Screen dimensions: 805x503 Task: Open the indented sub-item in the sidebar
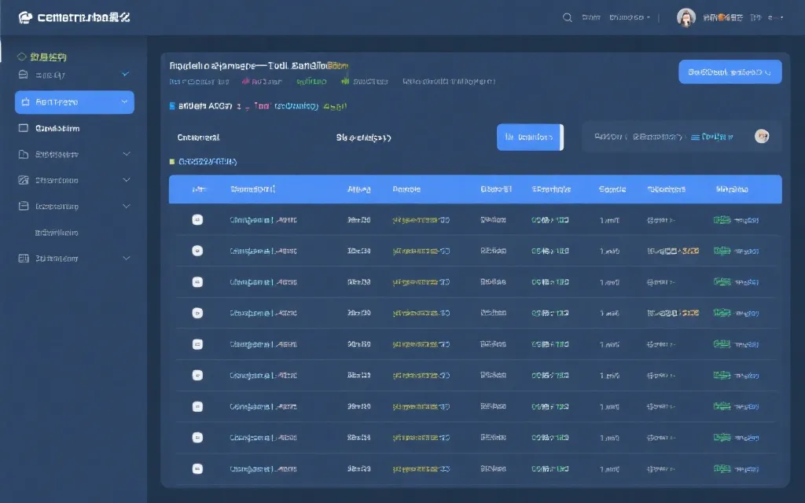coord(57,233)
